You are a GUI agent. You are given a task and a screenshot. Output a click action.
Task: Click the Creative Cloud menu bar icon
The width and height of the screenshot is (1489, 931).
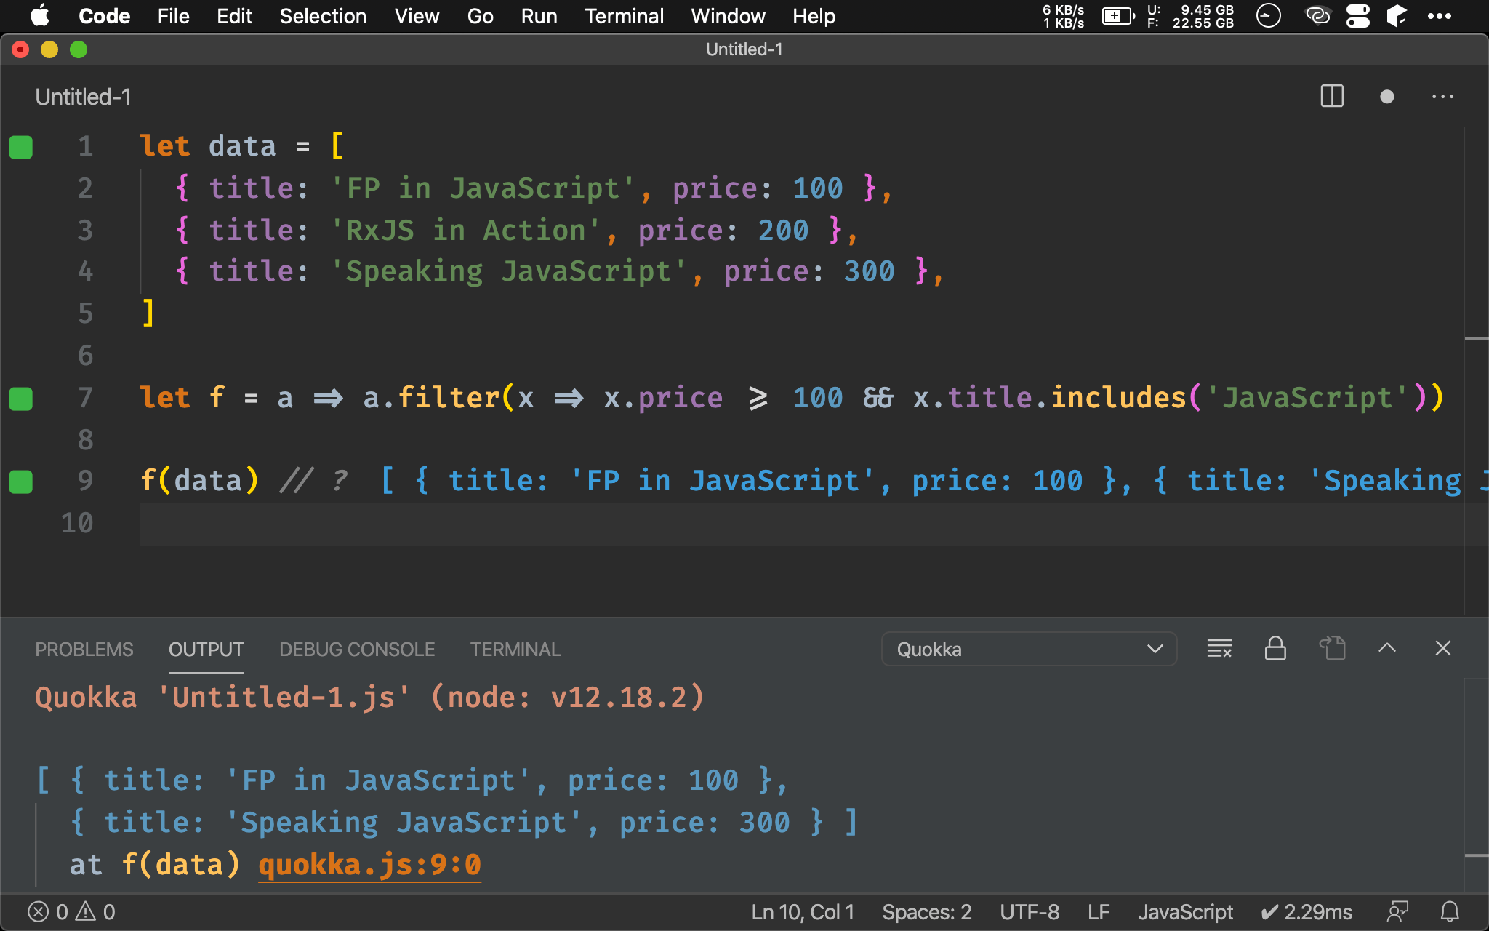click(x=1318, y=16)
